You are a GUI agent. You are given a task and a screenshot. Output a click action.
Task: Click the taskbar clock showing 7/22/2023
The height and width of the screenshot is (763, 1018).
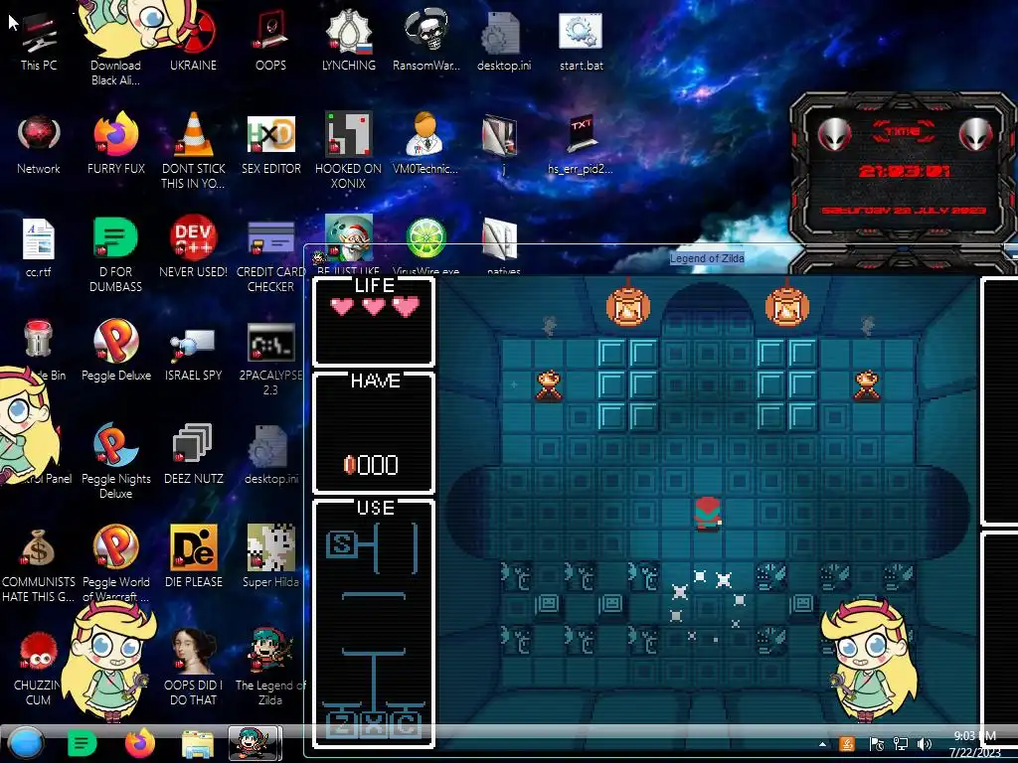tap(974, 744)
